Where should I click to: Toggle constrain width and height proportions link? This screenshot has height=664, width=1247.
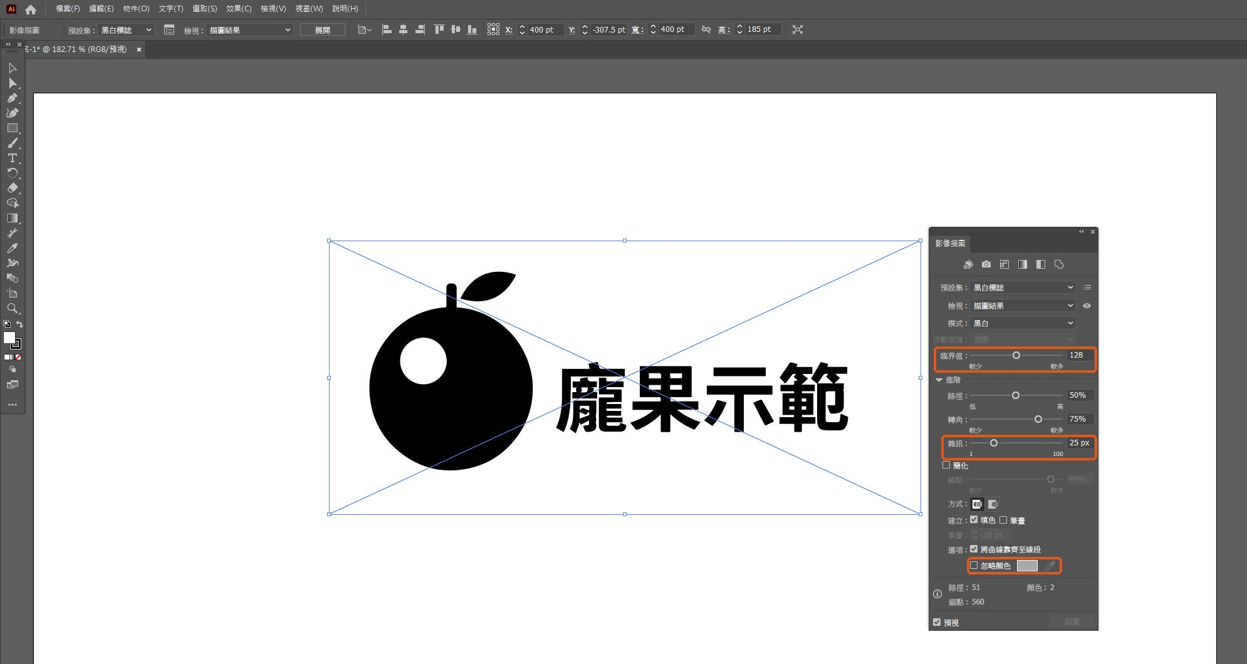coord(706,29)
